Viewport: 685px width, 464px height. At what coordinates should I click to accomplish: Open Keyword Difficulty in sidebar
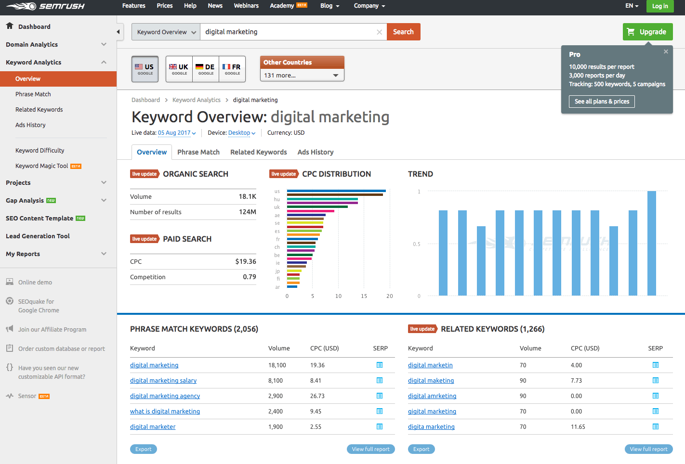pyautogui.click(x=40, y=150)
